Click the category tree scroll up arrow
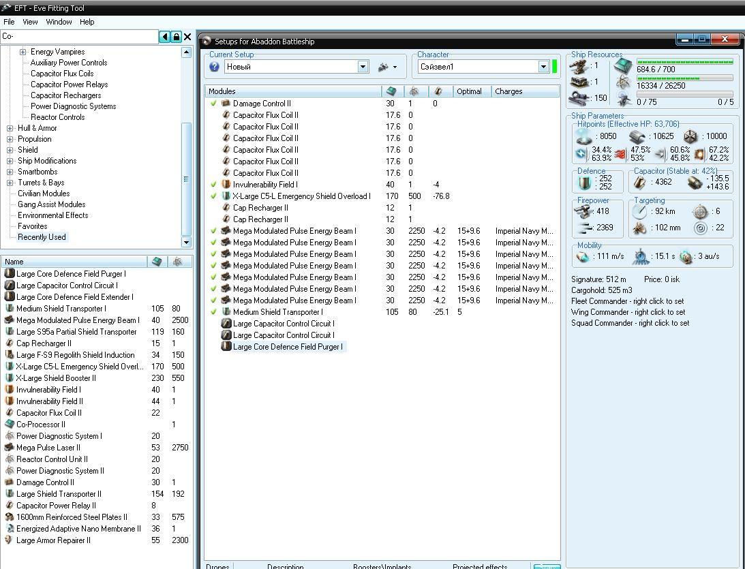Screen dimensions: 745x569 pyautogui.click(x=186, y=52)
